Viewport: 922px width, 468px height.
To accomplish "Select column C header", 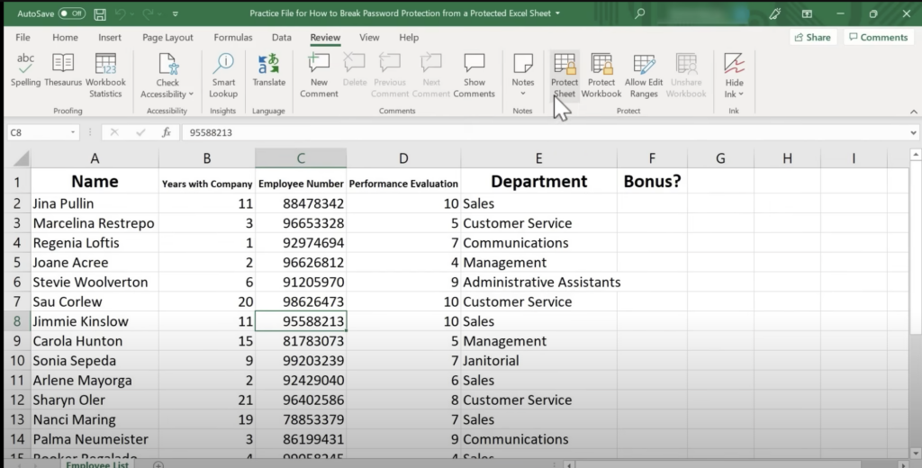I will point(301,158).
